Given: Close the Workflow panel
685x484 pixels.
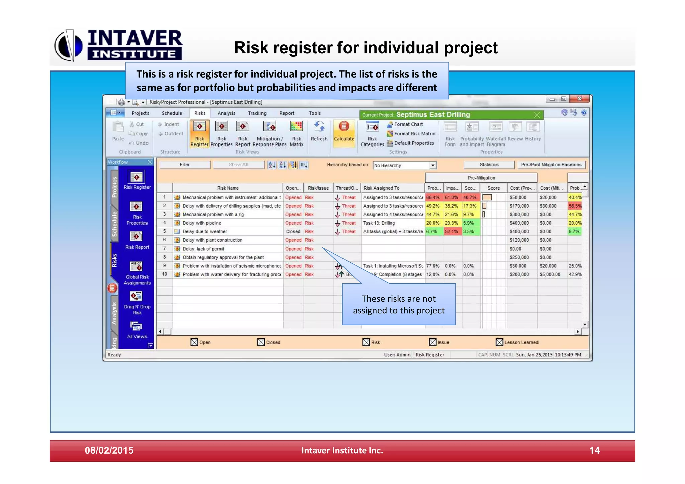Looking at the screenshot, I should point(150,162).
